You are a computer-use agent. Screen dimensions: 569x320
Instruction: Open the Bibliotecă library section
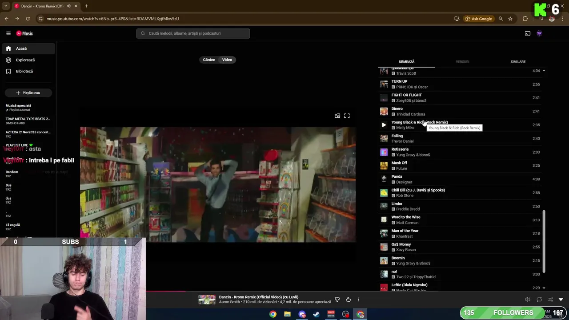click(x=28, y=71)
